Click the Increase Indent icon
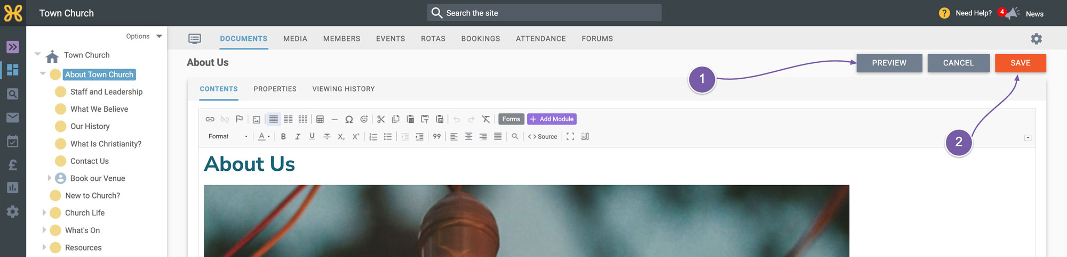Image resolution: width=1067 pixels, height=257 pixels. [419, 137]
